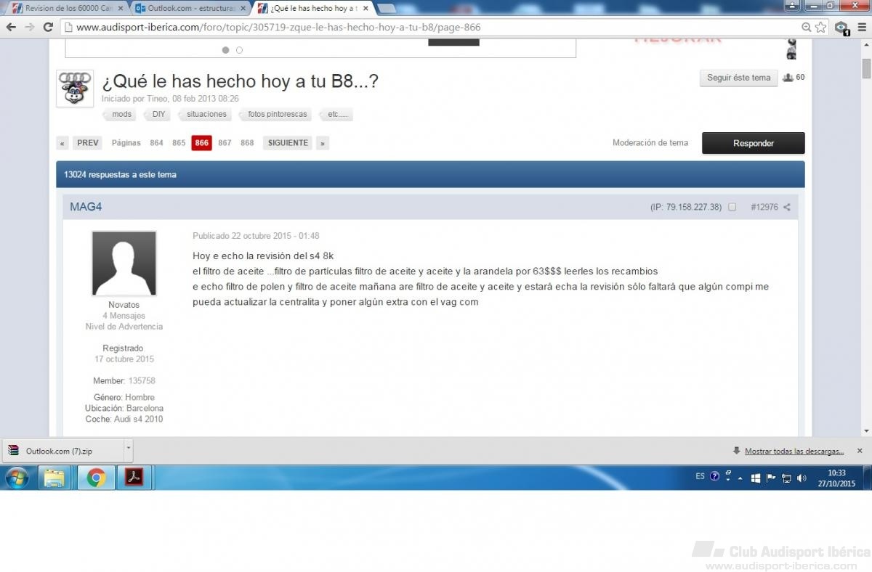Click the Chrome icon in taskbar
The height and width of the screenshot is (572, 872).
point(96,478)
